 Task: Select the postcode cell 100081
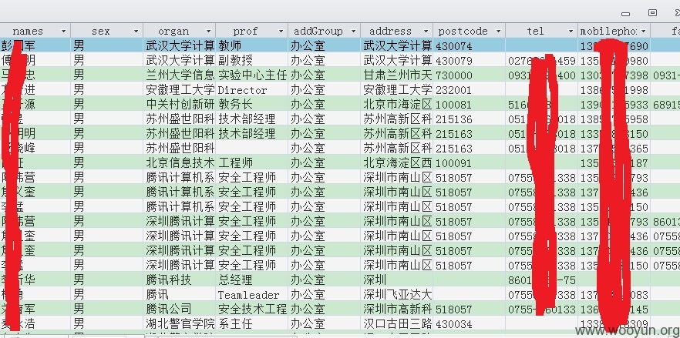click(469, 104)
